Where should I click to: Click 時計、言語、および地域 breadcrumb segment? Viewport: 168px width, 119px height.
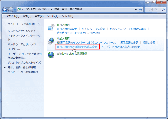coord(68,9)
